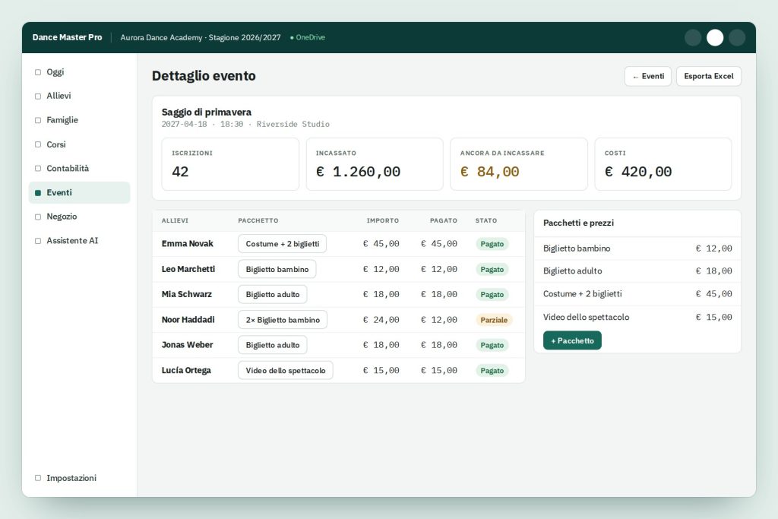Go back with the Eventi button
Image resolution: width=778 pixels, height=519 pixels.
click(647, 77)
